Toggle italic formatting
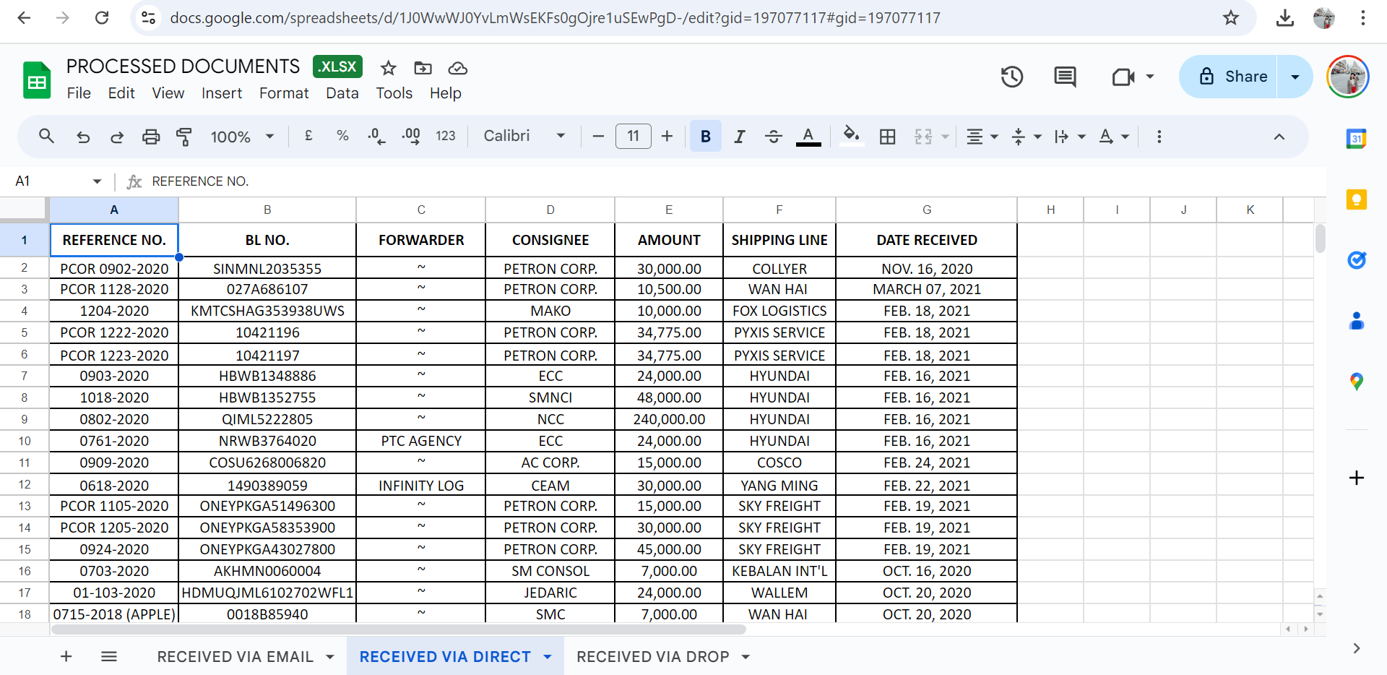This screenshot has height=675, width=1387. 739,137
